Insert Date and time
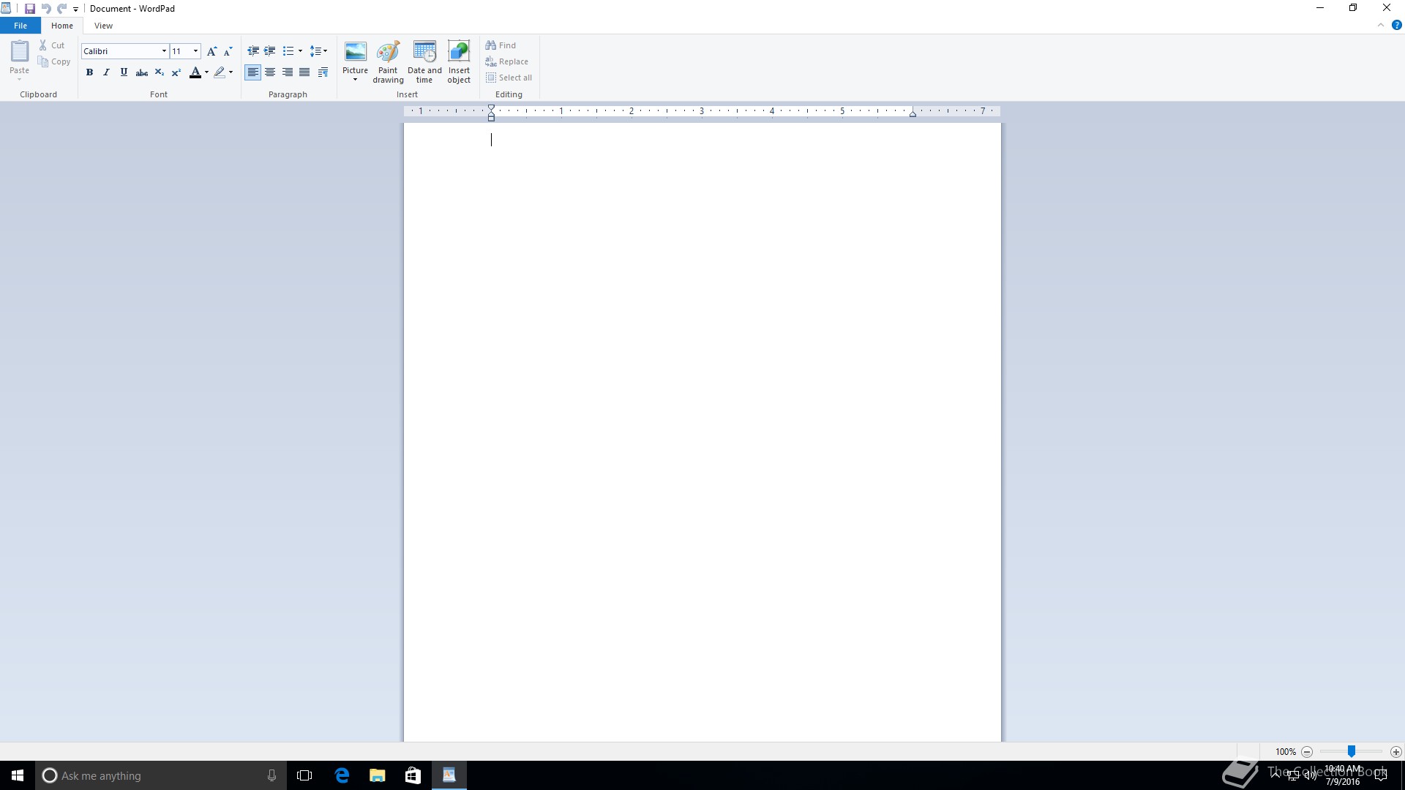Viewport: 1405px width, 790px height. click(x=424, y=61)
